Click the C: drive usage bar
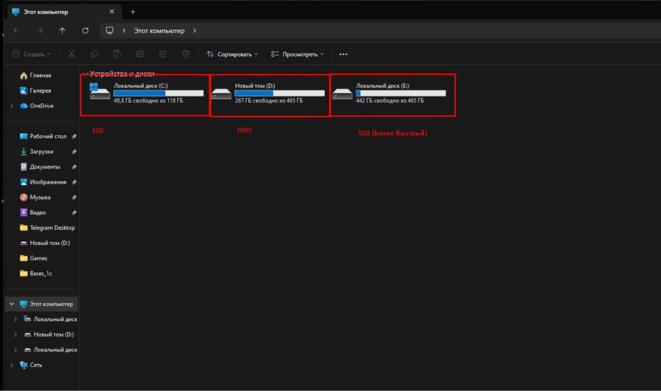 click(159, 93)
